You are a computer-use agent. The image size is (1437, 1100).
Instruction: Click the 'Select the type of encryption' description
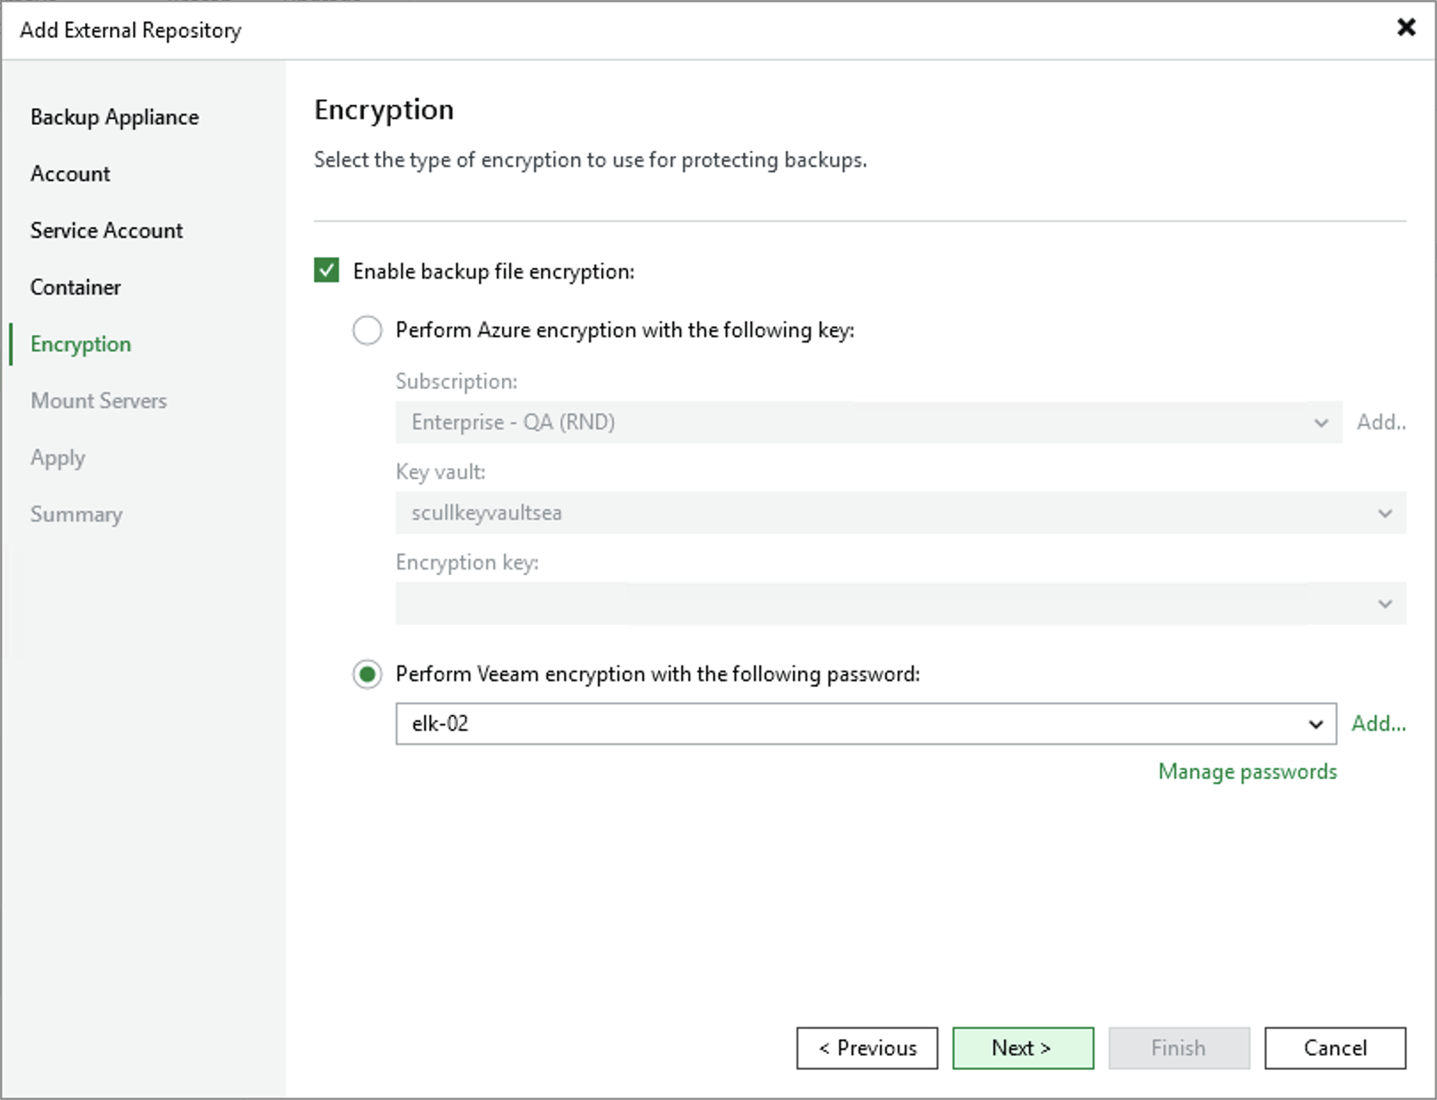point(591,160)
